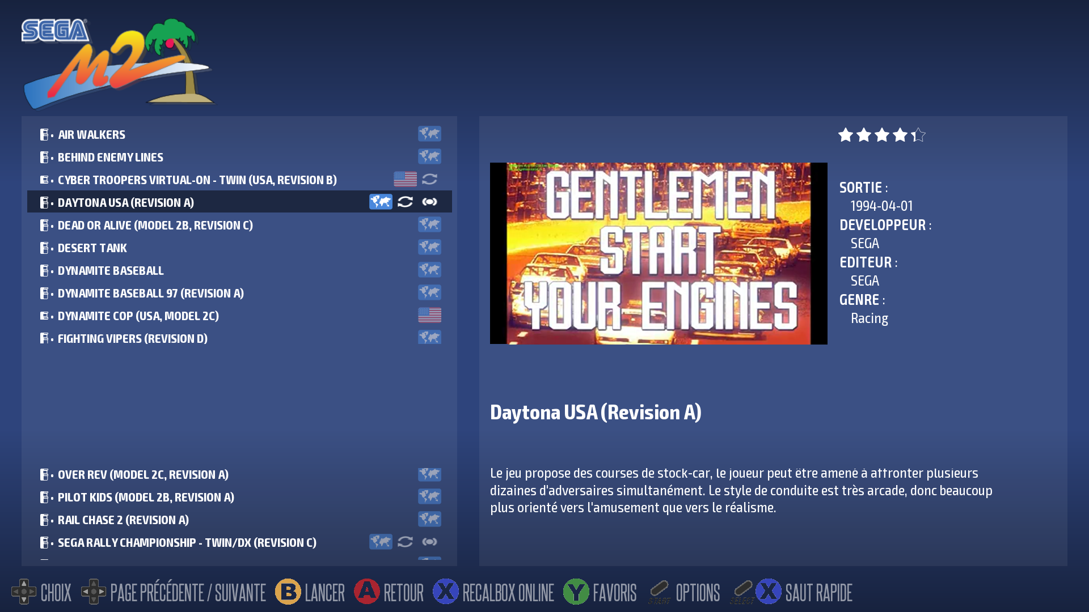Click the world region icon for Desert Tank
1089x612 pixels.
429,247
